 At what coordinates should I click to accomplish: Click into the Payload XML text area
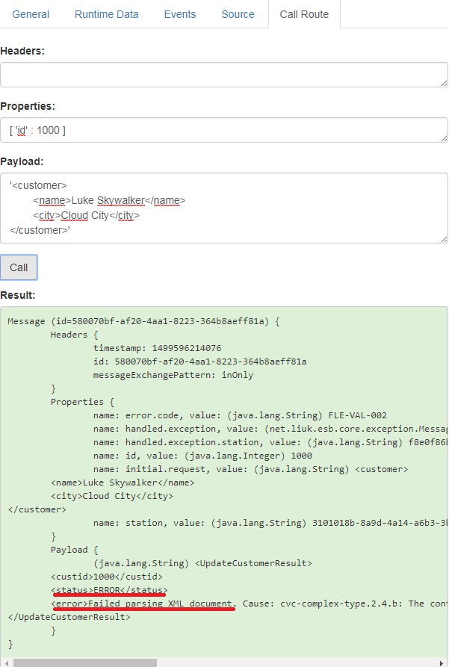(223, 208)
